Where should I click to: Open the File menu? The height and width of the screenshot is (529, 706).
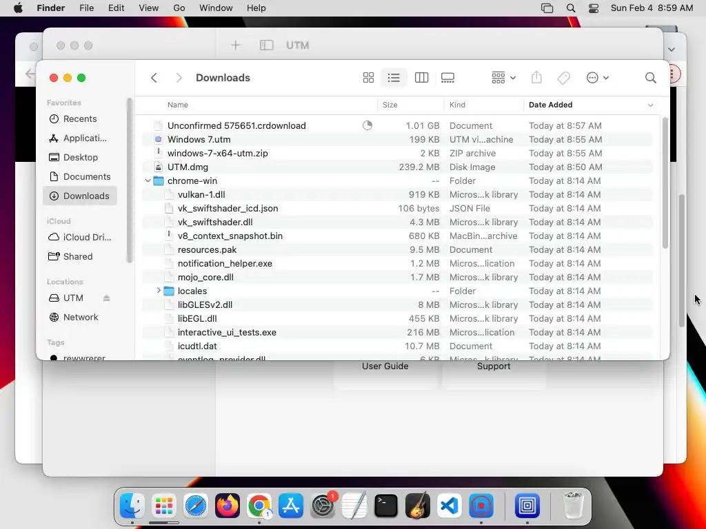click(86, 8)
